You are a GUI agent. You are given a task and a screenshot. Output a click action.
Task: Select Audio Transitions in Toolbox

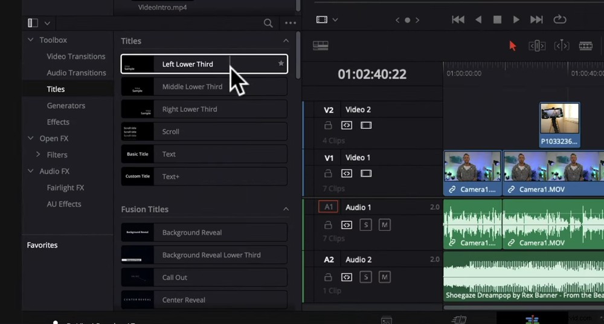pos(76,73)
